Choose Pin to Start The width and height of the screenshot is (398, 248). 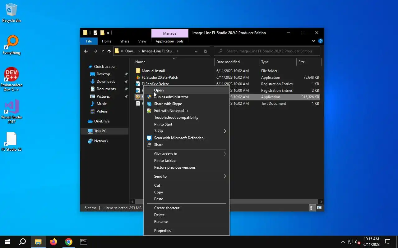(187, 124)
